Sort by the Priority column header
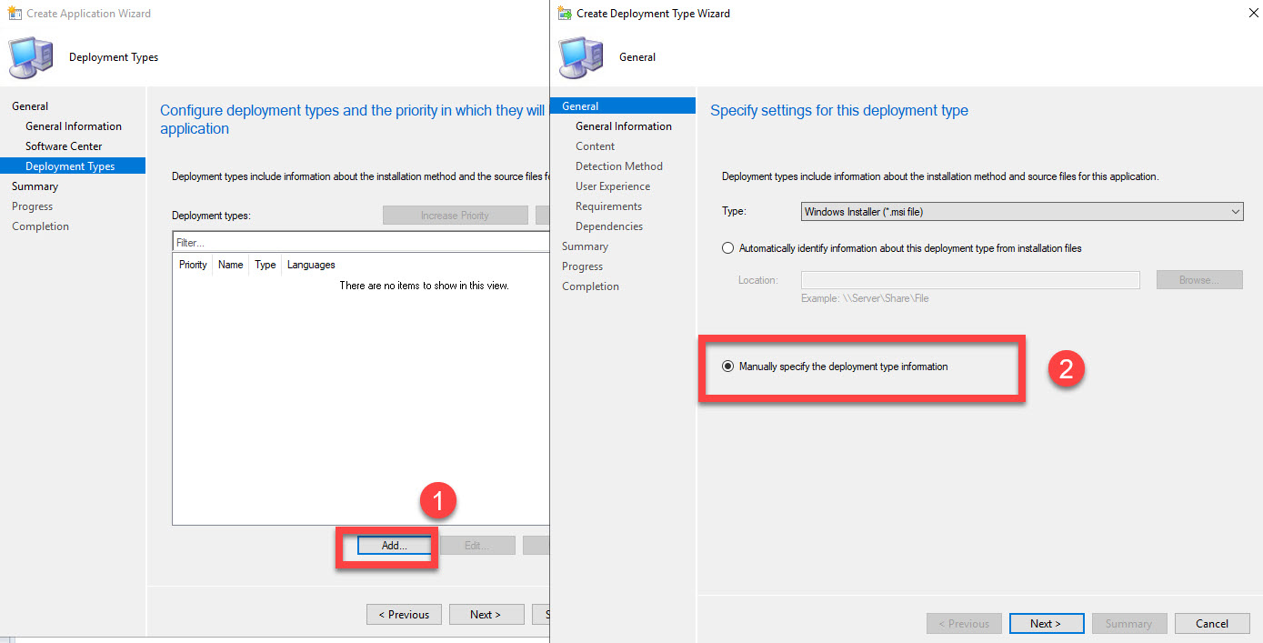Viewport: 1263px width, 643px height. [x=192, y=265]
